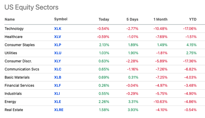Open the XLC symbol link
Image resolution: width=205 pixels, height=118 pixels.
pyautogui.click(x=58, y=69)
